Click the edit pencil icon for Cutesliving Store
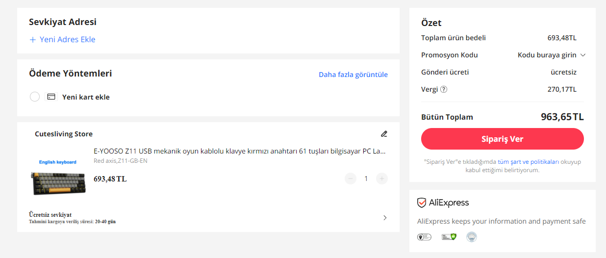This screenshot has height=258, width=606. (384, 134)
